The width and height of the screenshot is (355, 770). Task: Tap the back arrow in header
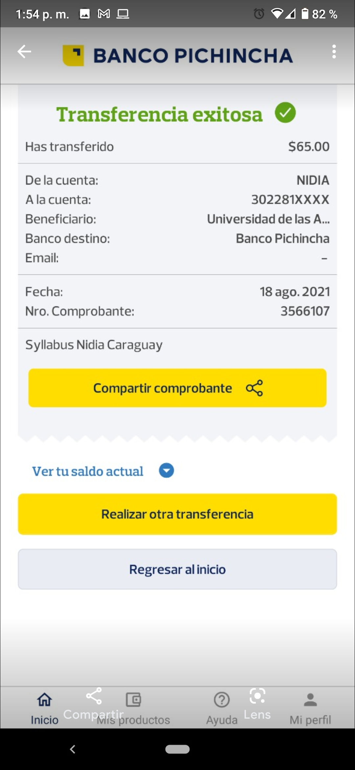(24, 52)
